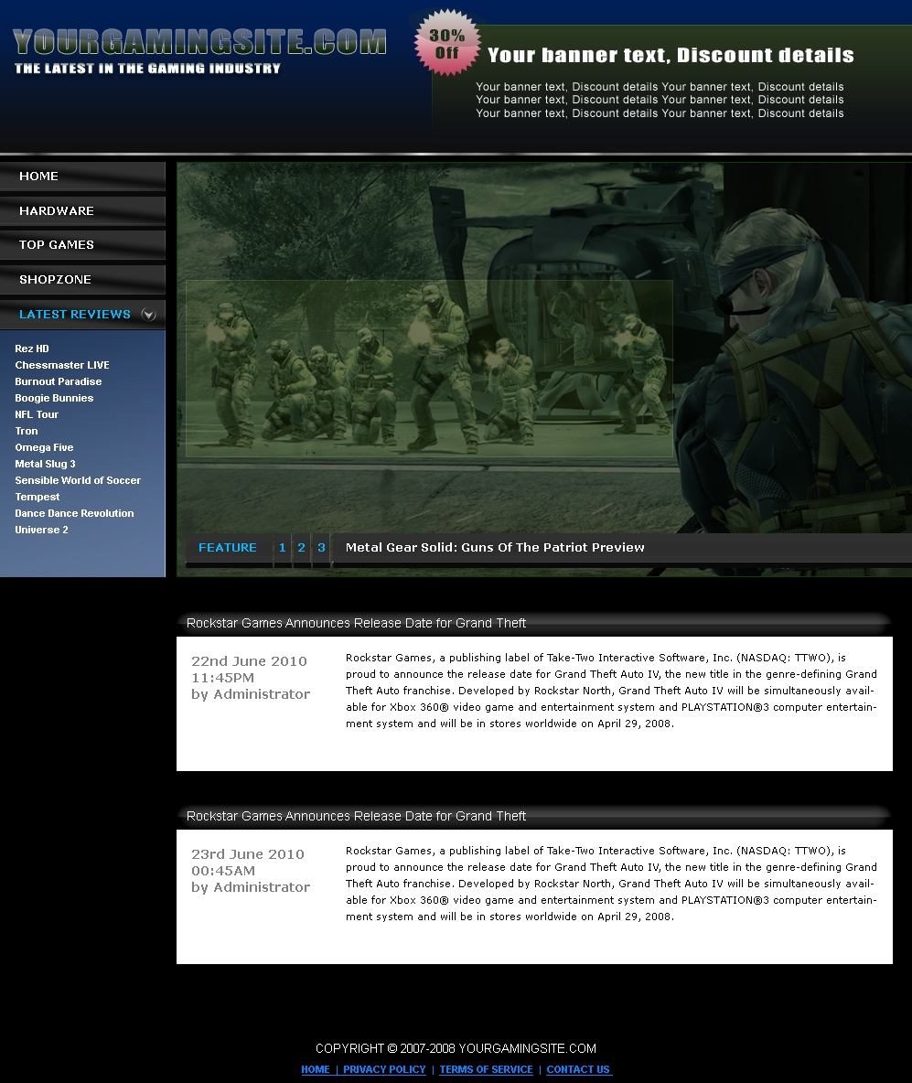
Task: Click the soldiers inset picture in feature
Action: pos(429,369)
